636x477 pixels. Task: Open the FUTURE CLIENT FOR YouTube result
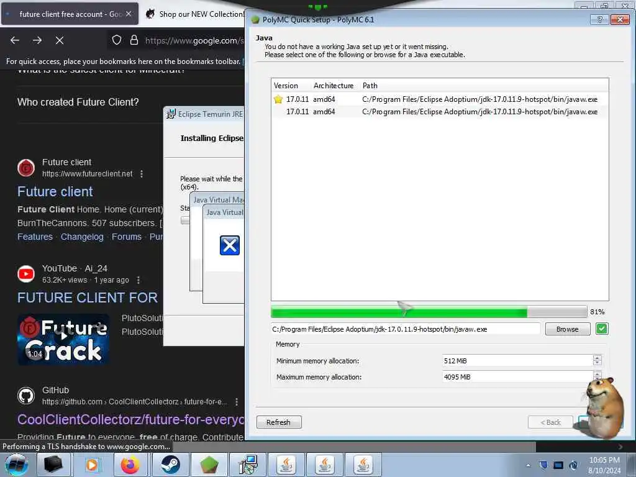(x=87, y=298)
